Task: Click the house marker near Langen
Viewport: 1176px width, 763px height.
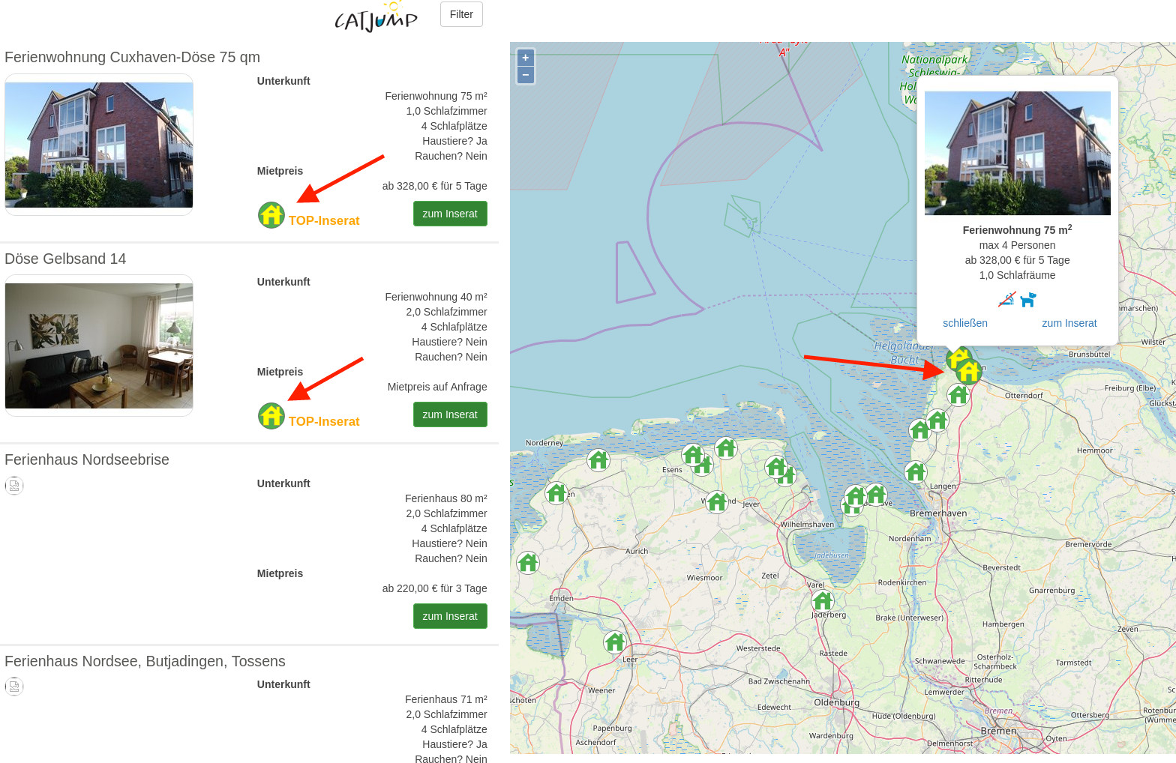Action: click(x=915, y=471)
